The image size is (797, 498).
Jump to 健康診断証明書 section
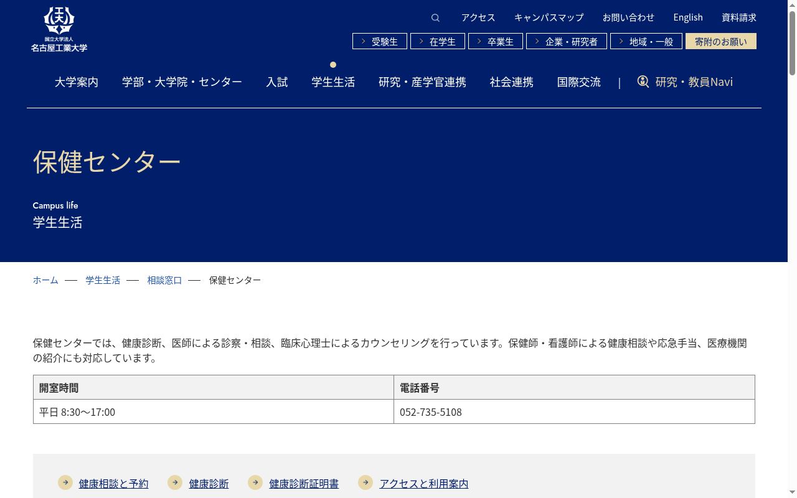coord(304,484)
